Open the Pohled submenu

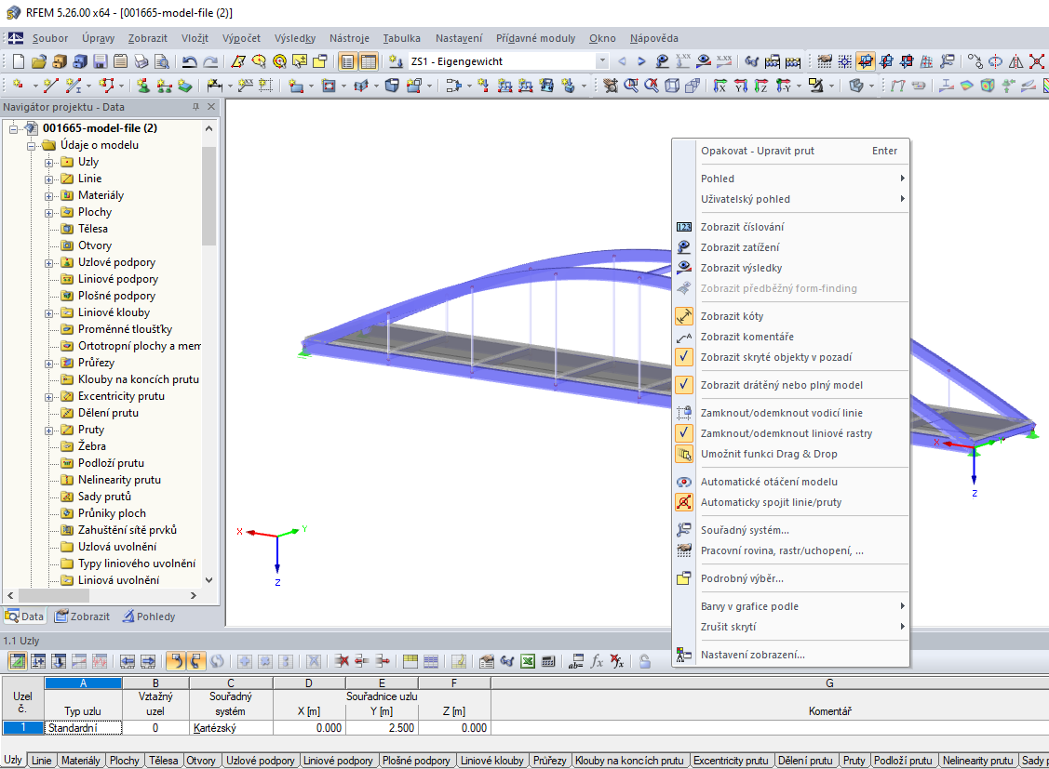[x=789, y=179]
